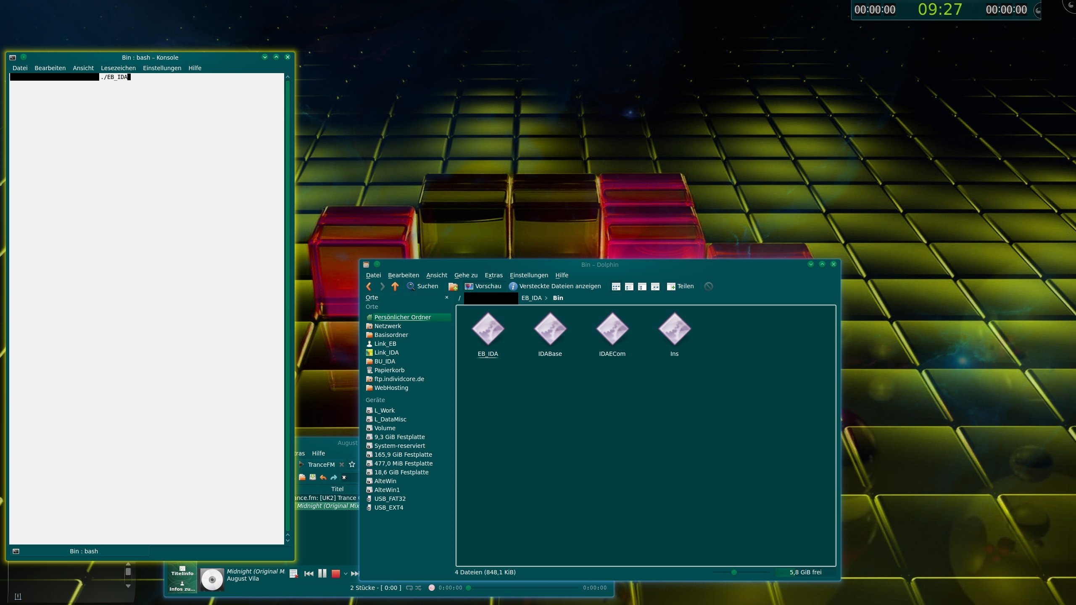The height and width of the screenshot is (605, 1076).
Task: Collapse the Orte places panel
Action: tap(447, 297)
